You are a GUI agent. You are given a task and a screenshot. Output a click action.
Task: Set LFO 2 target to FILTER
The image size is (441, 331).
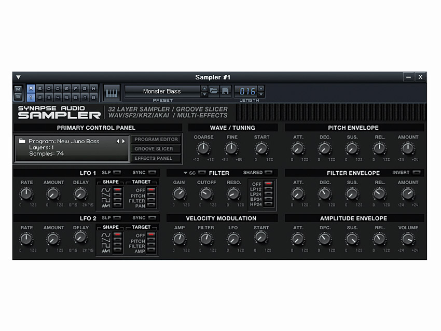[x=151, y=245]
